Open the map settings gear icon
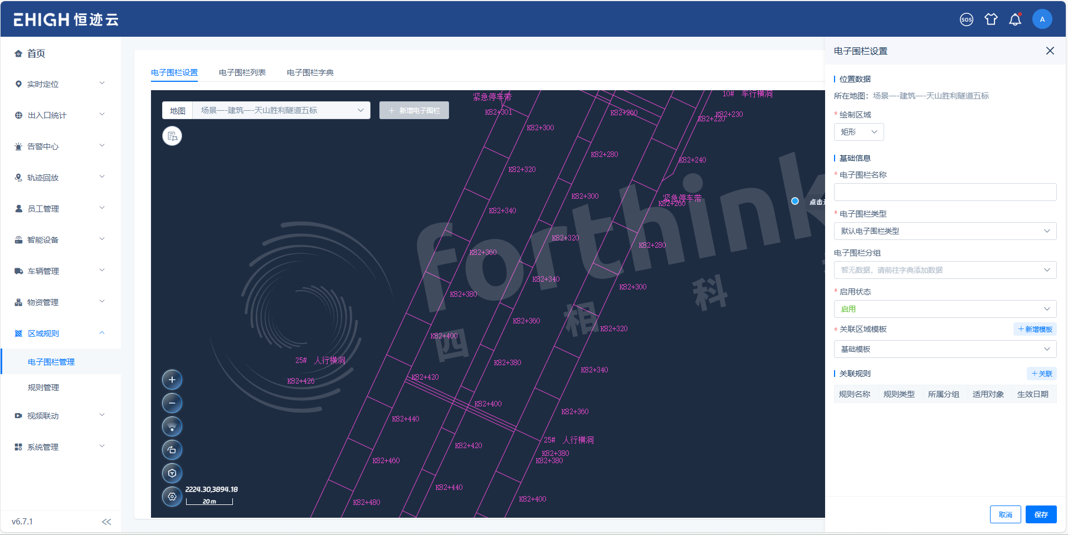Viewport: 1068px width, 535px height. [172, 497]
